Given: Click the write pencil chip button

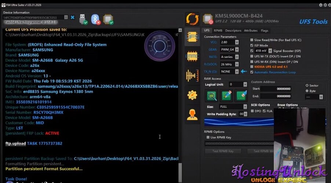Looking at the screenshot, I should point(226,96).
